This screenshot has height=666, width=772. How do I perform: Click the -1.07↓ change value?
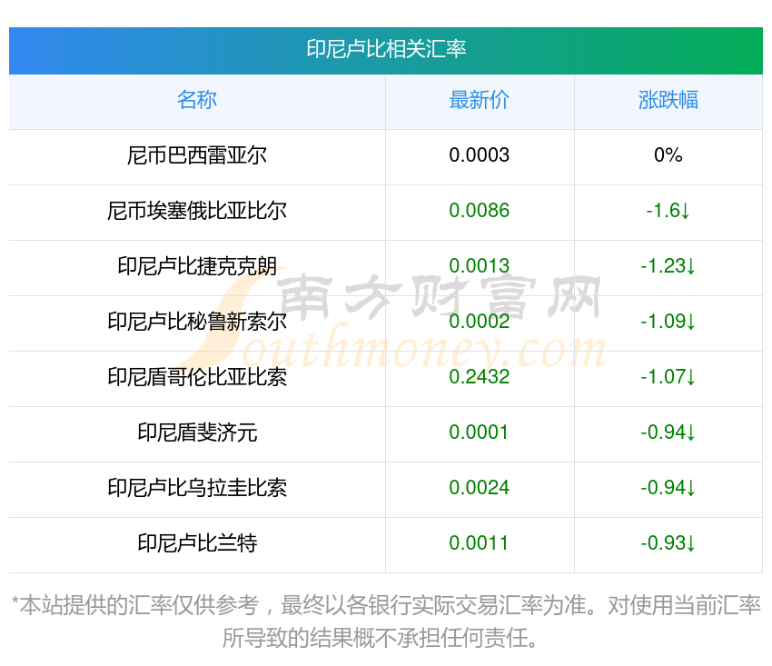point(668,377)
